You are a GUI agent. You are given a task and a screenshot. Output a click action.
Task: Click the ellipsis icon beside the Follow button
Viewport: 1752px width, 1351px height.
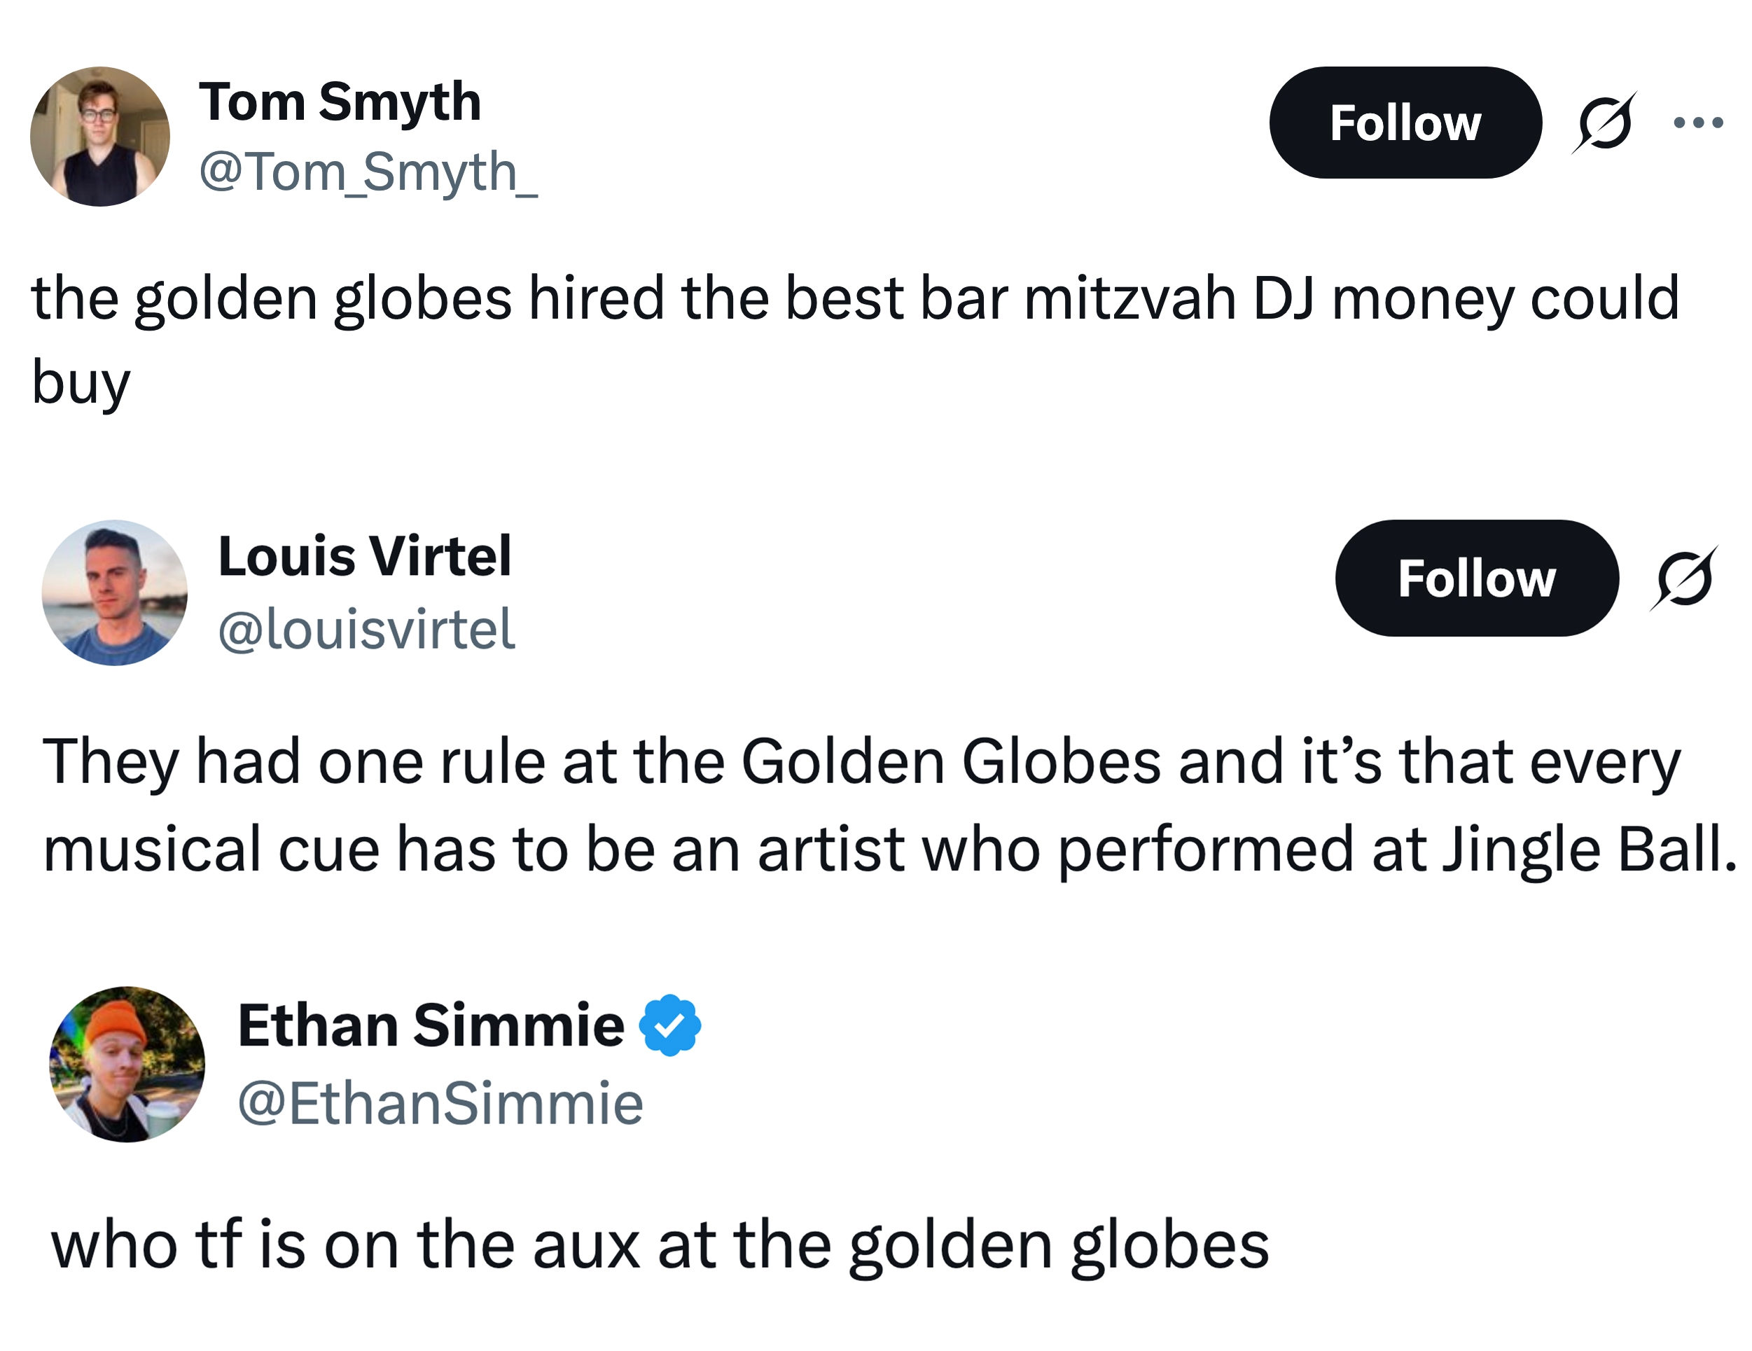pyautogui.click(x=1698, y=122)
